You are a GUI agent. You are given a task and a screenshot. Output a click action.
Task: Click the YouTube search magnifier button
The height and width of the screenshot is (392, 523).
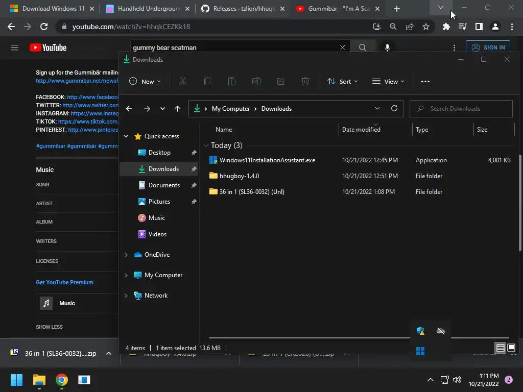coord(363,47)
